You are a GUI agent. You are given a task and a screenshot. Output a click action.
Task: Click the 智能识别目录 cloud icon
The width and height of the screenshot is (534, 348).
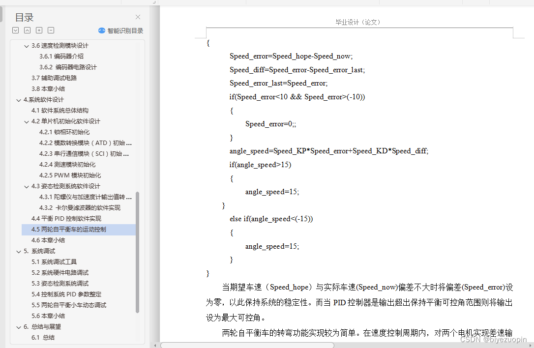tap(101, 30)
